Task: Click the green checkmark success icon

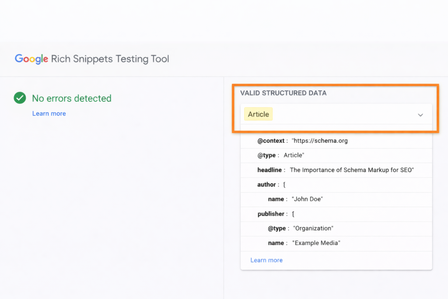Action: 19,98
